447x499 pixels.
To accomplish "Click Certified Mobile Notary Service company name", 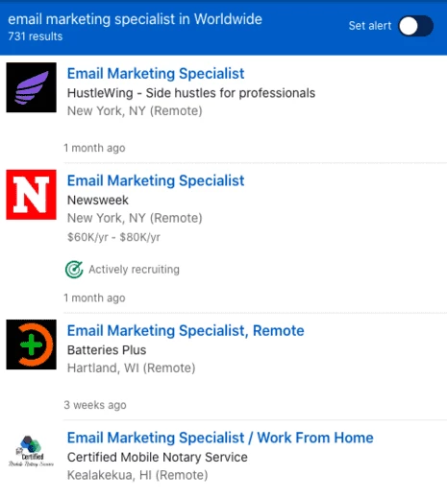I will click(x=158, y=458).
